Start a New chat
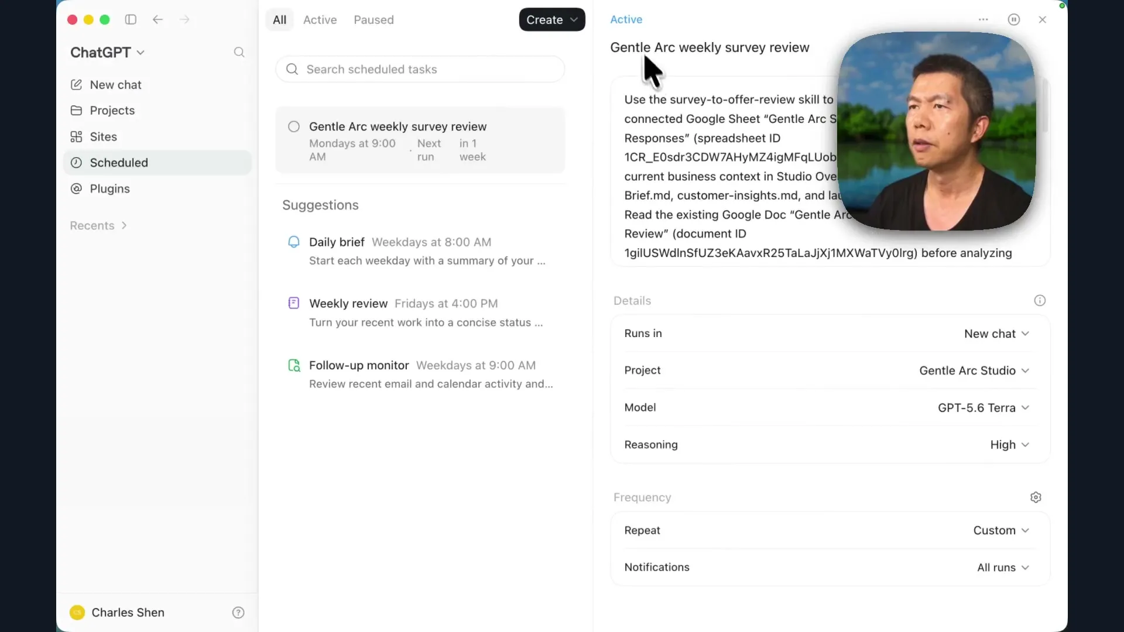The width and height of the screenshot is (1124, 632). click(x=157, y=85)
